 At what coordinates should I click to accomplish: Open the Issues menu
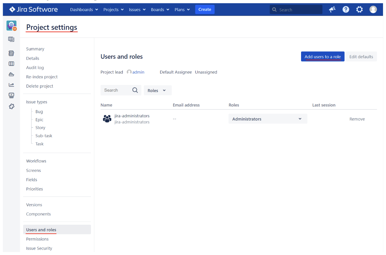click(x=137, y=10)
